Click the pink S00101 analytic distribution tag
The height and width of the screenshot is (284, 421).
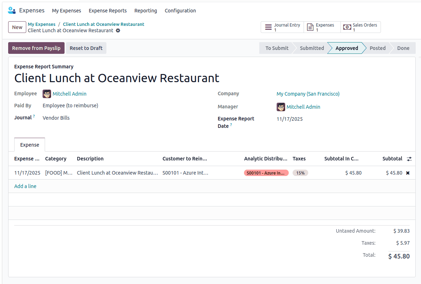(x=266, y=173)
